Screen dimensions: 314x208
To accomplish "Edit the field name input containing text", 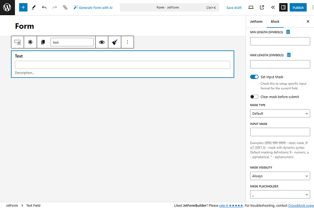I will [x=72, y=42].
